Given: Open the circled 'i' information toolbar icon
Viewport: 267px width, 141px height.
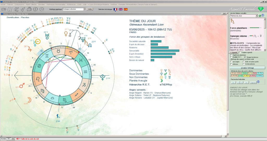Looking at the screenshot, I should coord(35,9).
